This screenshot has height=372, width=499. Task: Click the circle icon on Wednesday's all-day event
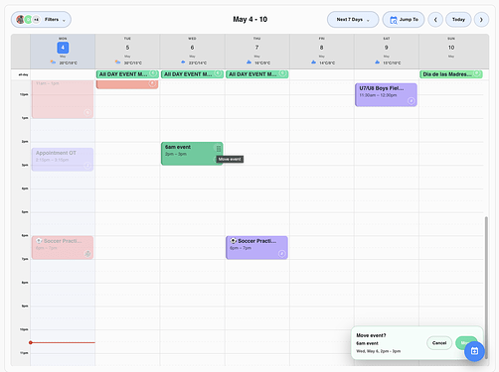coord(218,73)
